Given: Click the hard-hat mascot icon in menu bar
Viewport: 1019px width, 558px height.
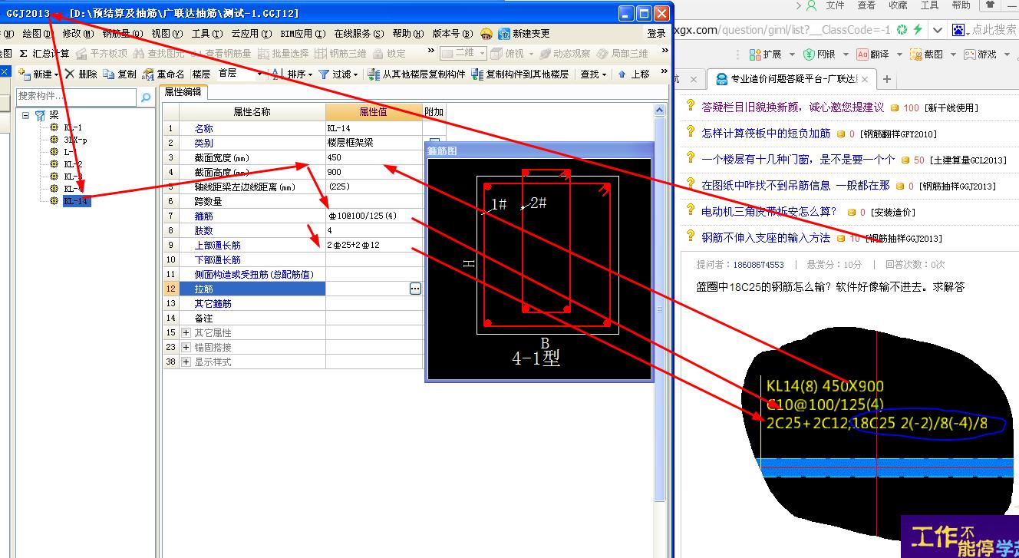Looking at the screenshot, I should tap(486, 34).
